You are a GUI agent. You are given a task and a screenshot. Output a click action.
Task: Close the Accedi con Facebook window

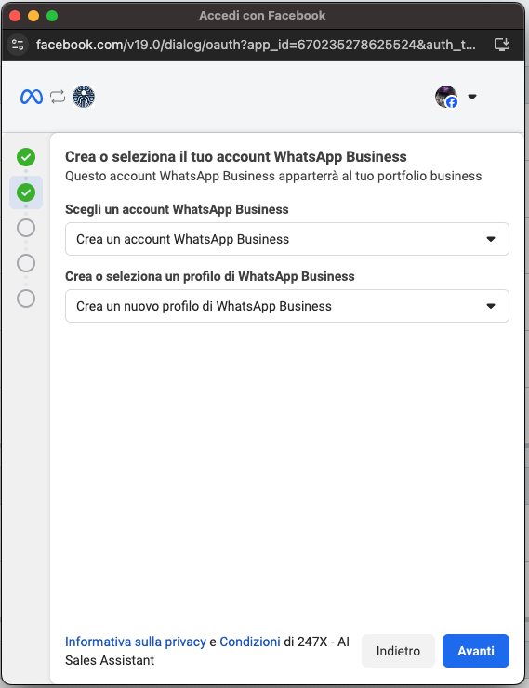pos(15,16)
